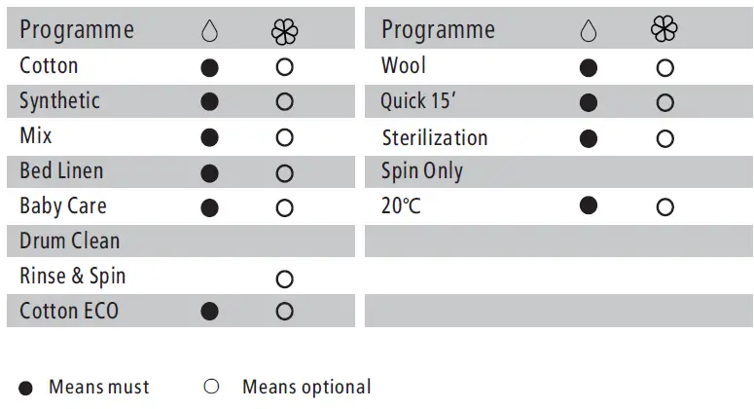Screen dimensions: 754x409
Task: Click the Mix programme label
Action: (36, 135)
